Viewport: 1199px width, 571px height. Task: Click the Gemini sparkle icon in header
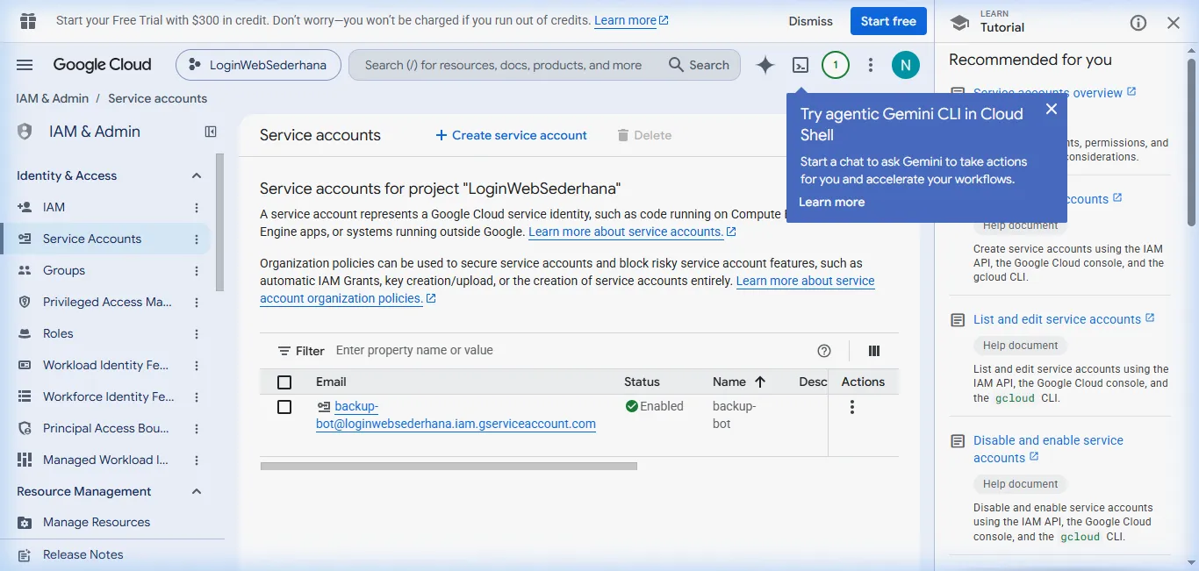pos(765,65)
